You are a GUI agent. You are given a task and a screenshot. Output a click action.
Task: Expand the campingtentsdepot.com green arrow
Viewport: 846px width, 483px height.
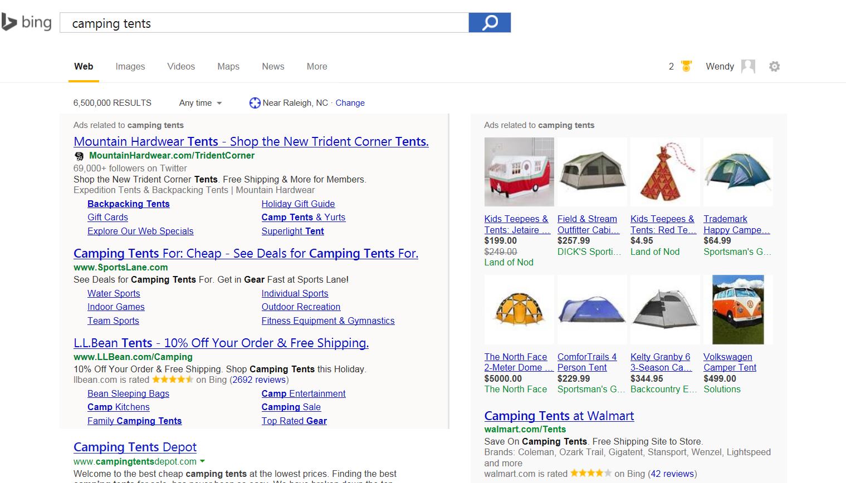[x=202, y=461]
